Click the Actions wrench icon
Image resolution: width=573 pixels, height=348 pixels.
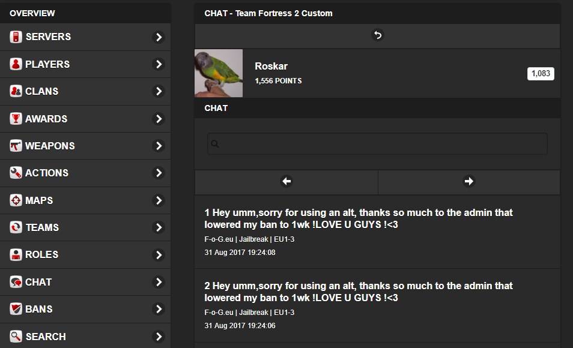16,173
